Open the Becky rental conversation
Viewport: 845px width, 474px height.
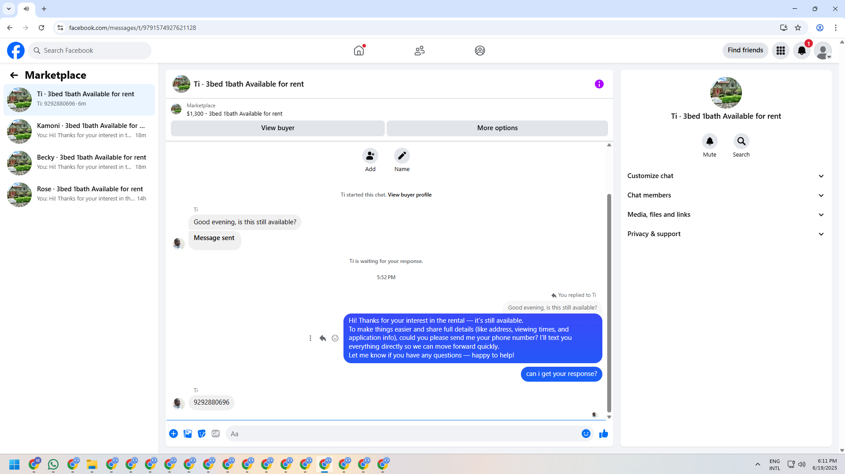79,163
